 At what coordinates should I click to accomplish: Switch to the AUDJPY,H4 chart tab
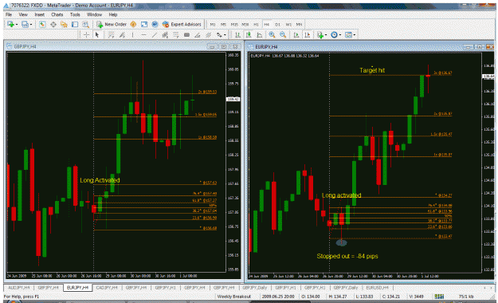[x=19, y=288]
